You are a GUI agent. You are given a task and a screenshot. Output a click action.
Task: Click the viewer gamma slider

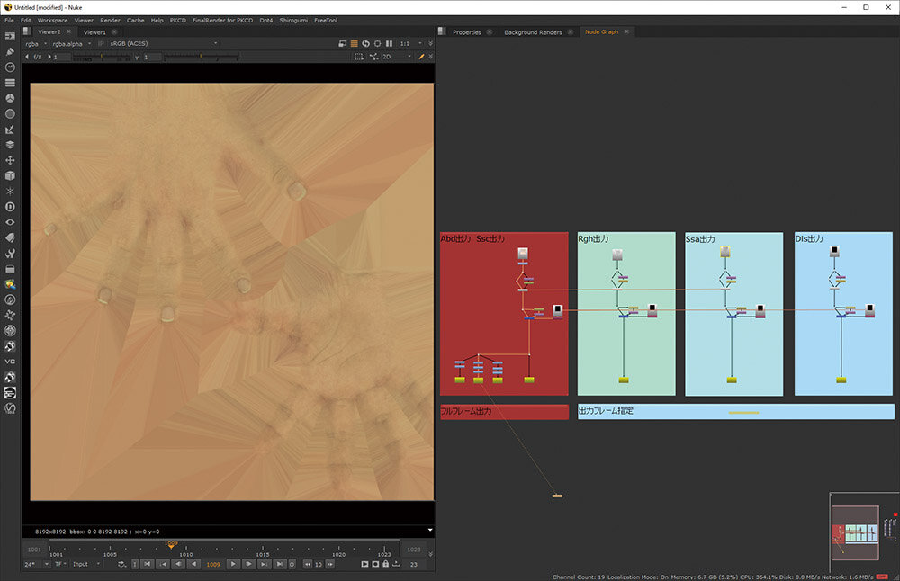point(201,57)
